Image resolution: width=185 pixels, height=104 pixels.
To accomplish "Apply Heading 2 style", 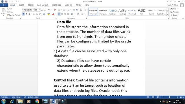I will [x=122, y=12].
